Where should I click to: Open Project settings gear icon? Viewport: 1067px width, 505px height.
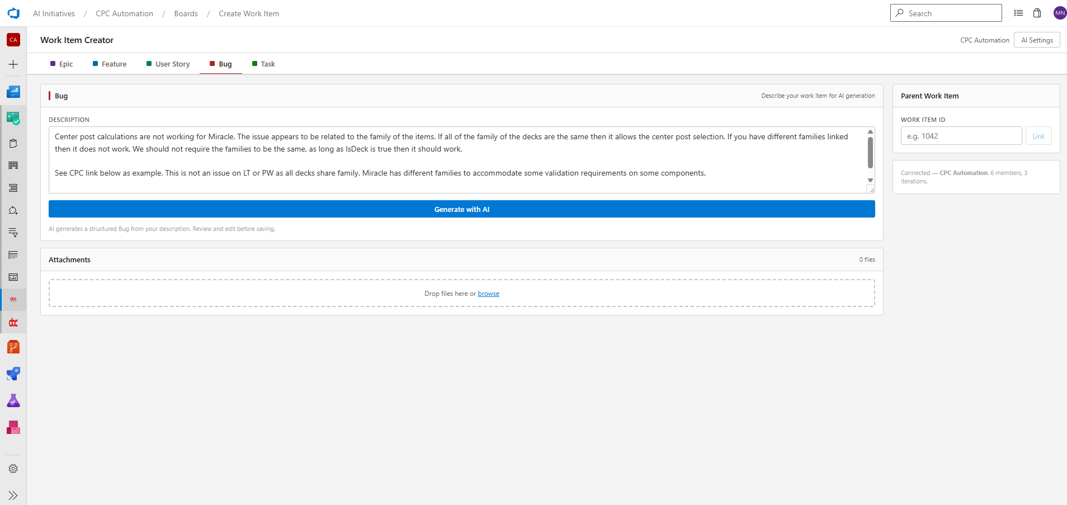point(13,469)
